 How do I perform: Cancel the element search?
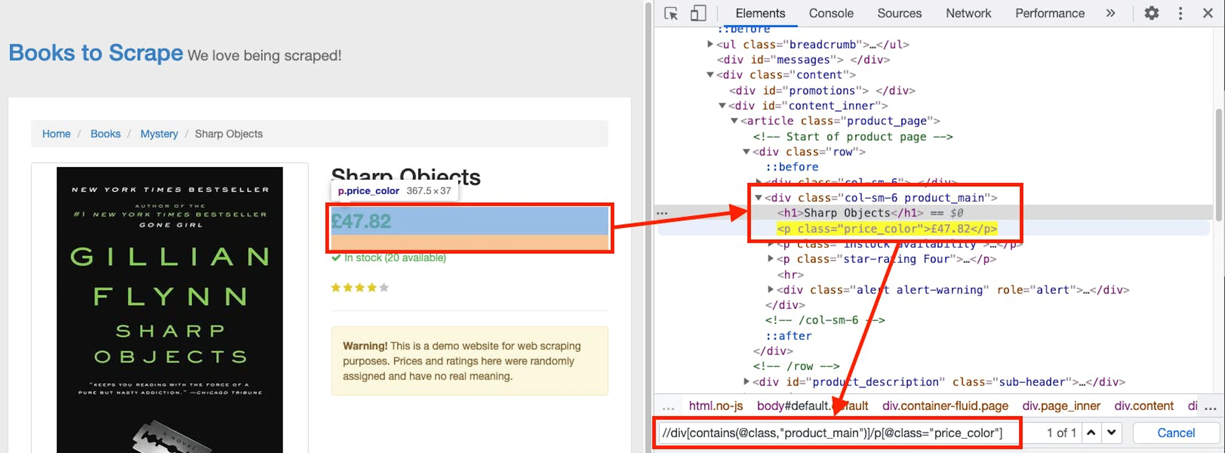click(x=1176, y=433)
